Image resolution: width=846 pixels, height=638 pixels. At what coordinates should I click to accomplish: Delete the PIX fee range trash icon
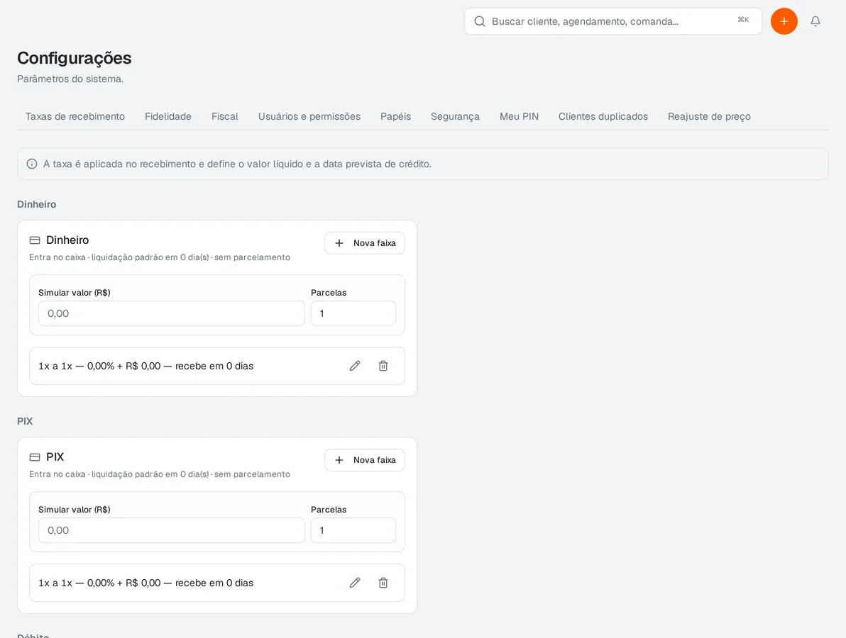click(x=383, y=583)
